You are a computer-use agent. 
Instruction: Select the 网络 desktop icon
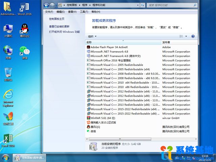pyautogui.click(x=8, y=52)
